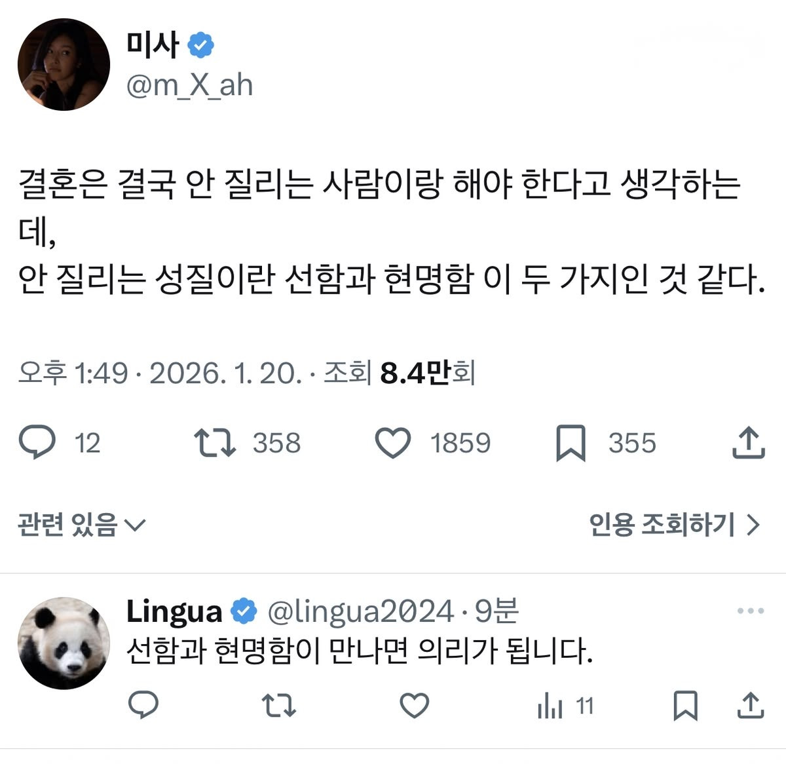The width and height of the screenshot is (786, 764).
Task: Share 미사's main post
Action: click(748, 443)
